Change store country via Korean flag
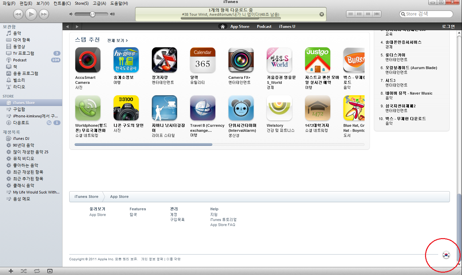Screen dimensions: 462x275 (446, 255)
